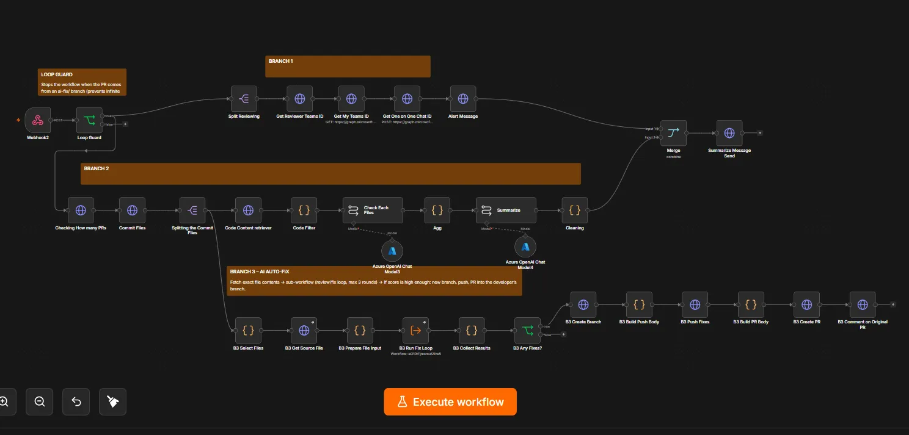Add node after B3 Comment on Original PR
The image size is (909, 435).
click(893, 304)
